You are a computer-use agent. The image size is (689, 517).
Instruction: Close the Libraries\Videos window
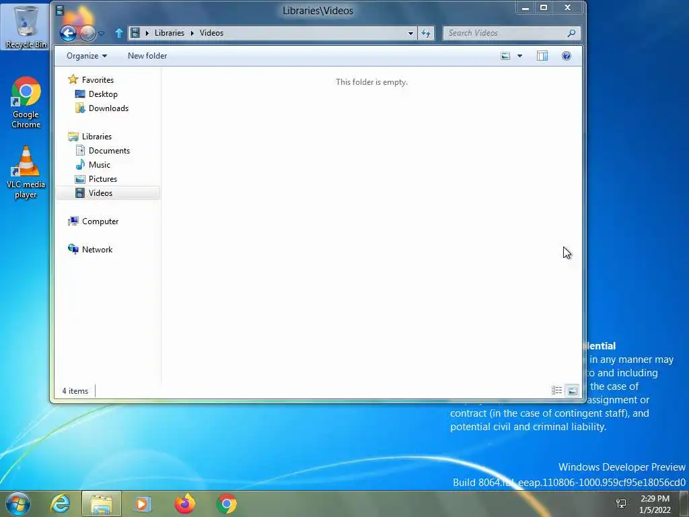coord(567,8)
